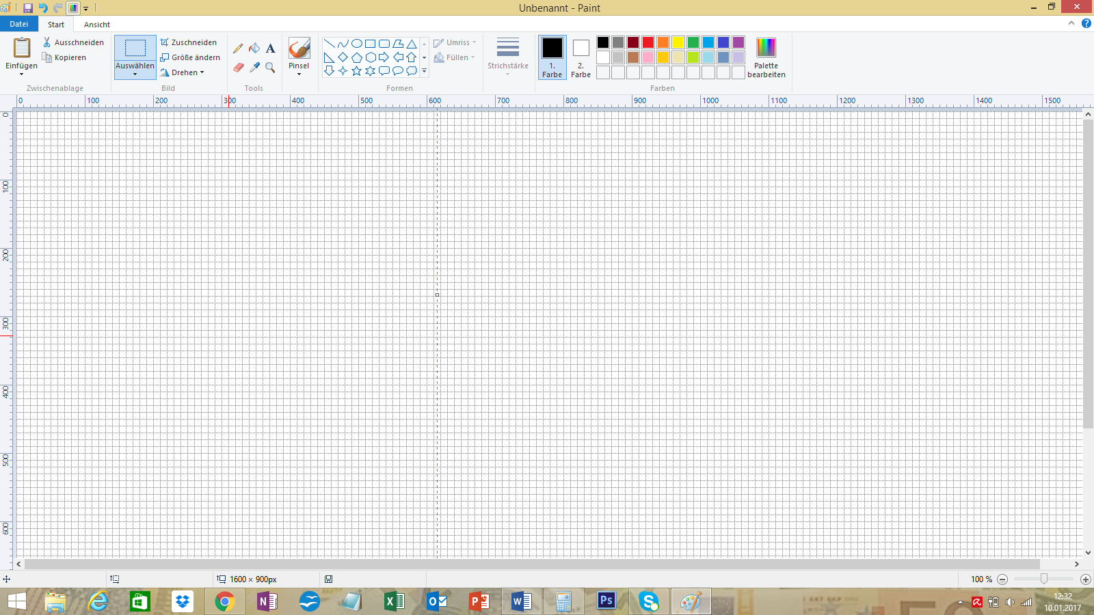The width and height of the screenshot is (1094, 615).
Task: Open the Auswählen selection options arrow
Action: tap(135, 74)
